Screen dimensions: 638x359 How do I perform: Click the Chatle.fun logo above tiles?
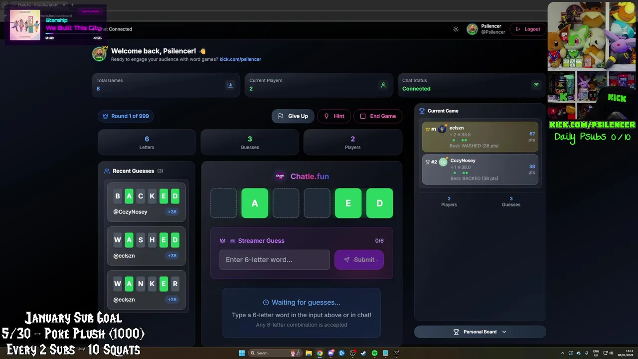click(280, 176)
